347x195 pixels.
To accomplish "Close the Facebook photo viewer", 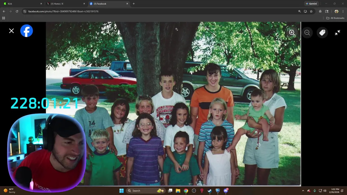I will [x=11, y=31].
